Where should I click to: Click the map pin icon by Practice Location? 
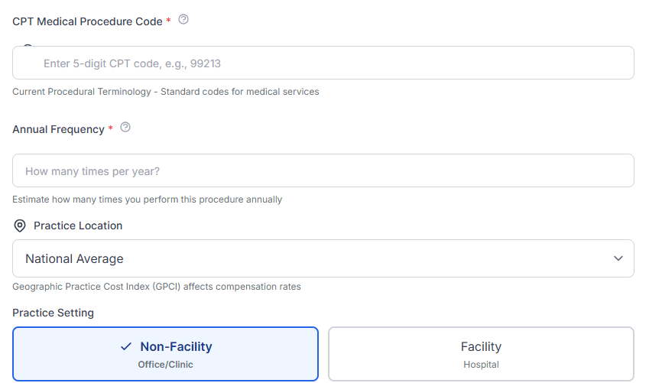click(x=20, y=226)
